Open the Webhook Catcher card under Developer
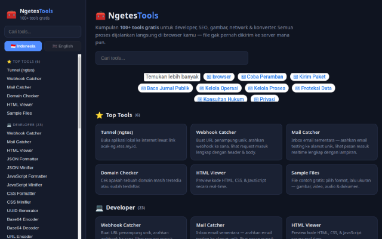The width and height of the screenshot is (382, 239). coord(141,228)
